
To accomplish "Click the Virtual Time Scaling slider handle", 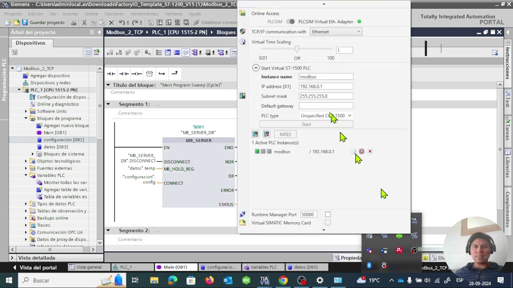I will click(297, 49).
